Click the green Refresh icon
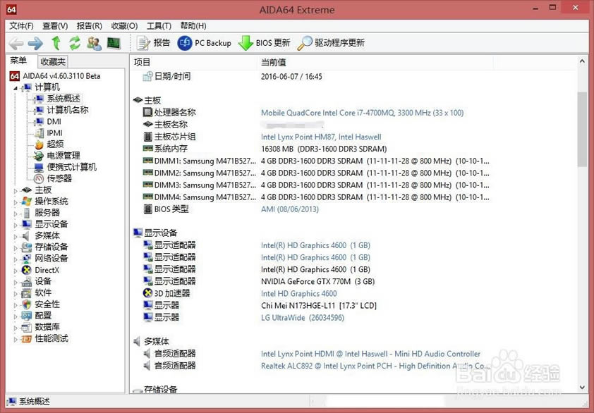594x413 pixels. click(x=75, y=43)
